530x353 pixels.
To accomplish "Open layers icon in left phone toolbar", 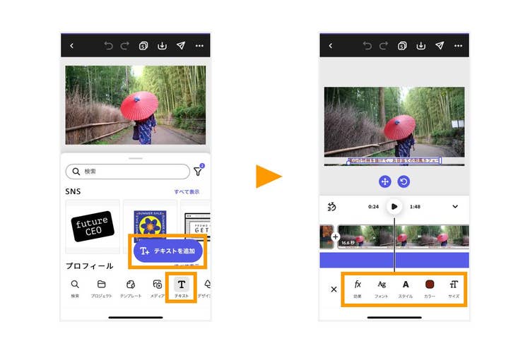I will tap(143, 46).
